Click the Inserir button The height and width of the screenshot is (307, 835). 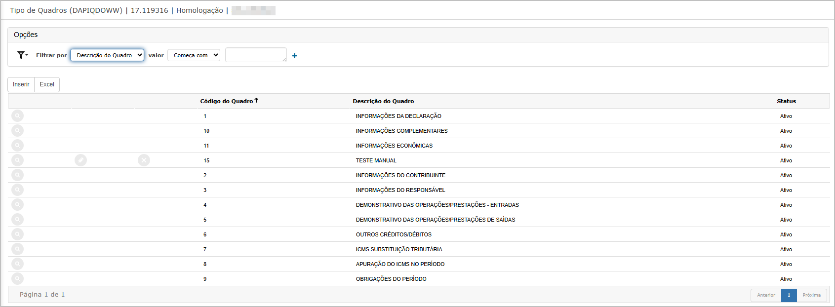(x=21, y=84)
